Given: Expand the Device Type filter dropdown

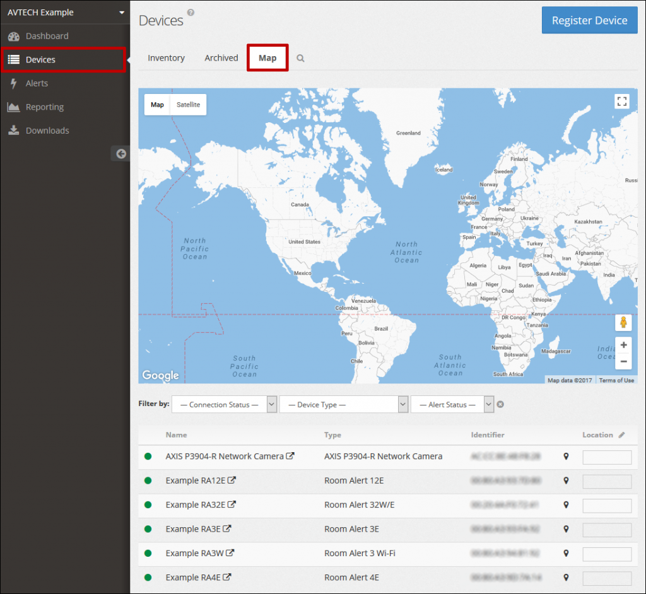Looking at the screenshot, I should pyautogui.click(x=344, y=405).
